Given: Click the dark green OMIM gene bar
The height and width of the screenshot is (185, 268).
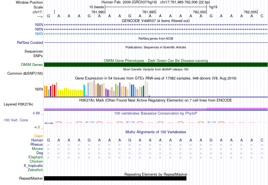Looking at the screenshot, I should click(156, 65).
